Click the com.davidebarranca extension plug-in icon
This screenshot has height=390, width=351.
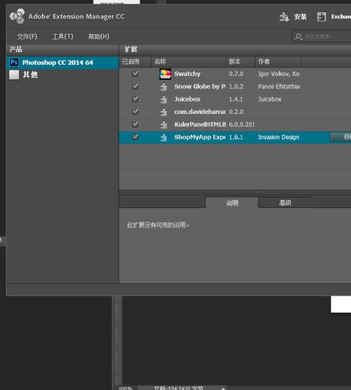(164, 112)
